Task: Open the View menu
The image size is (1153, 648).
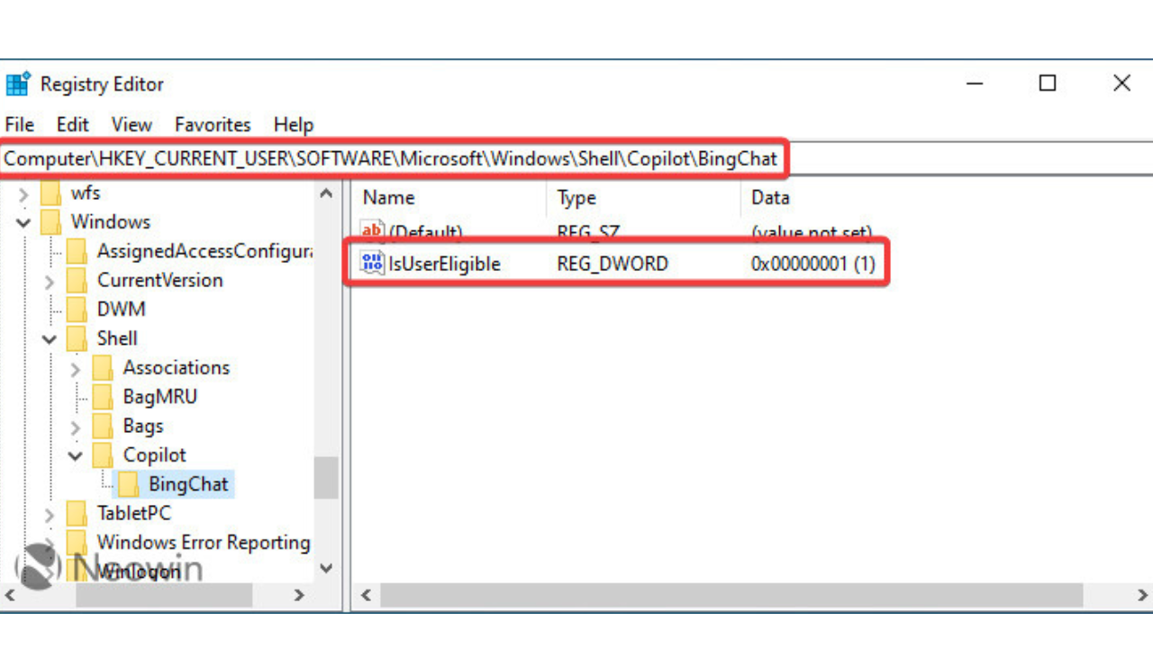Action: pos(132,125)
